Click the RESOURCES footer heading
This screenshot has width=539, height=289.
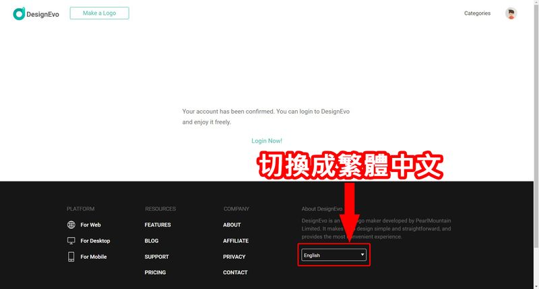160,209
